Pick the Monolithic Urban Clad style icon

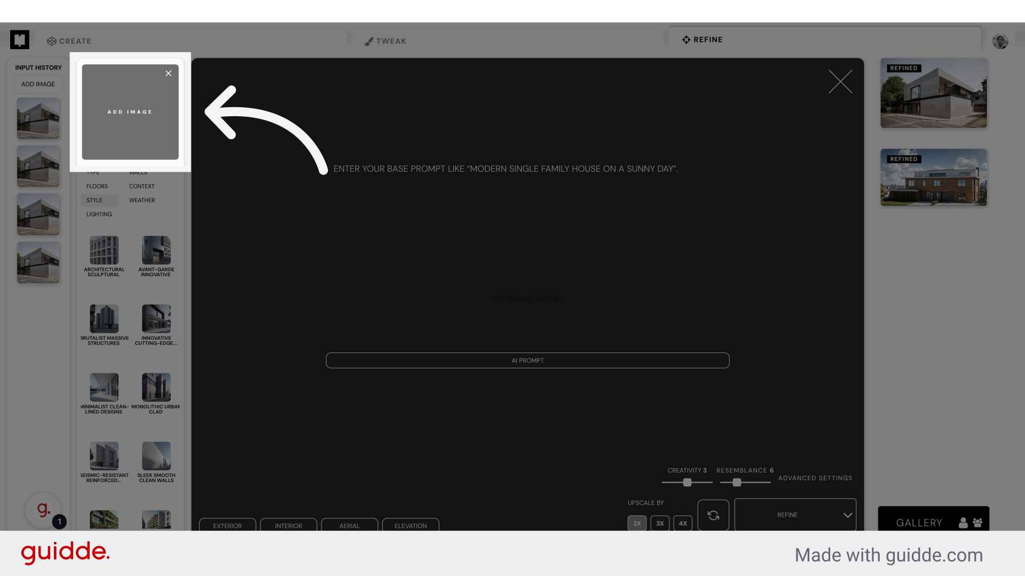[x=156, y=388]
